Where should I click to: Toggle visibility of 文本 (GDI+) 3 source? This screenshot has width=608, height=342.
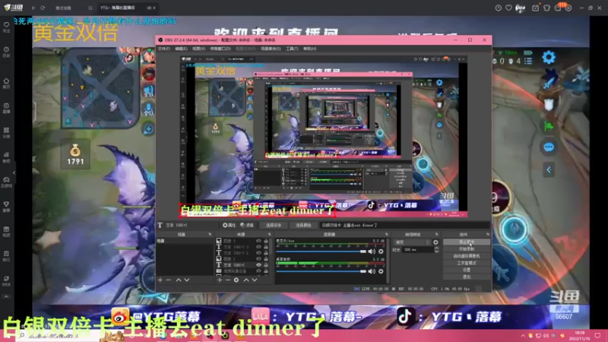[x=258, y=247]
